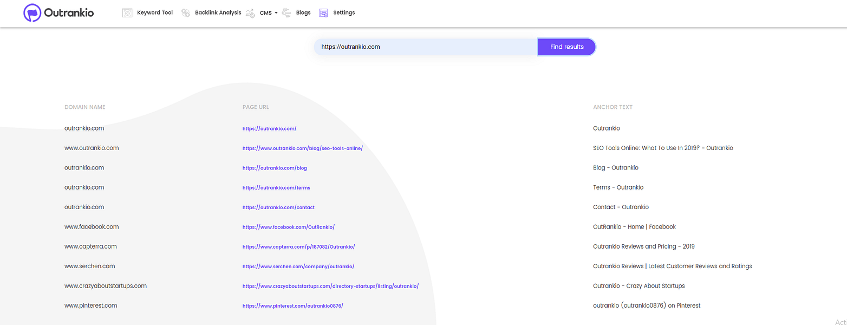This screenshot has height=325, width=847.
Task: Open the Pinterest outrankio0876 link
Action: [x=292, y=306]
